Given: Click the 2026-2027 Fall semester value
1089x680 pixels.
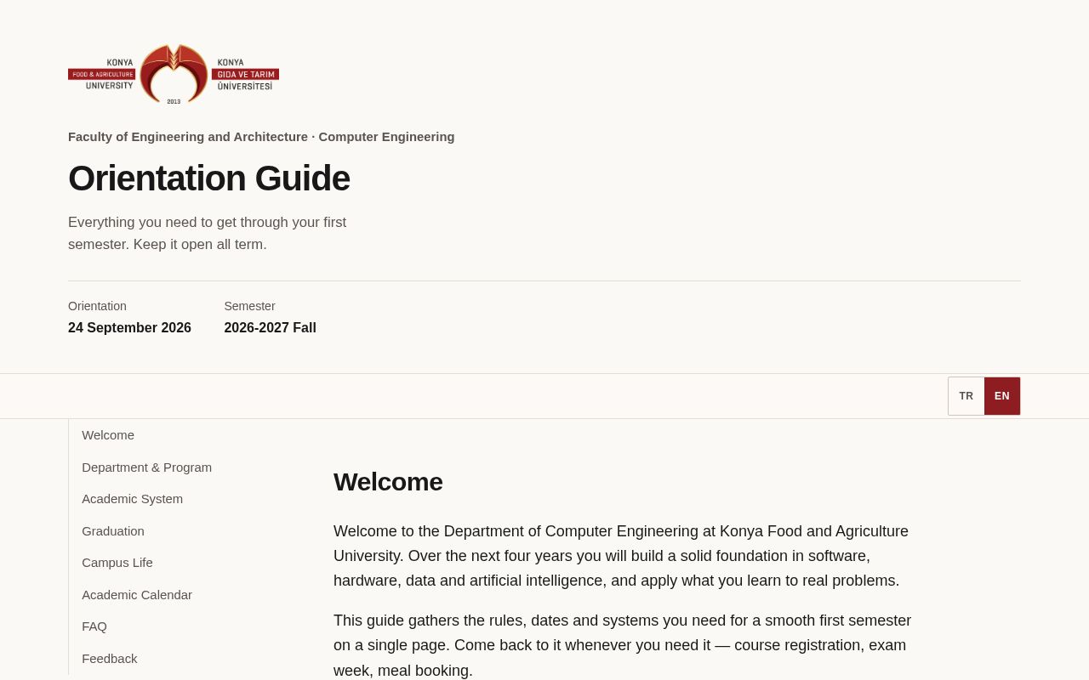Looking at the screenshot, I should [271, 328].
